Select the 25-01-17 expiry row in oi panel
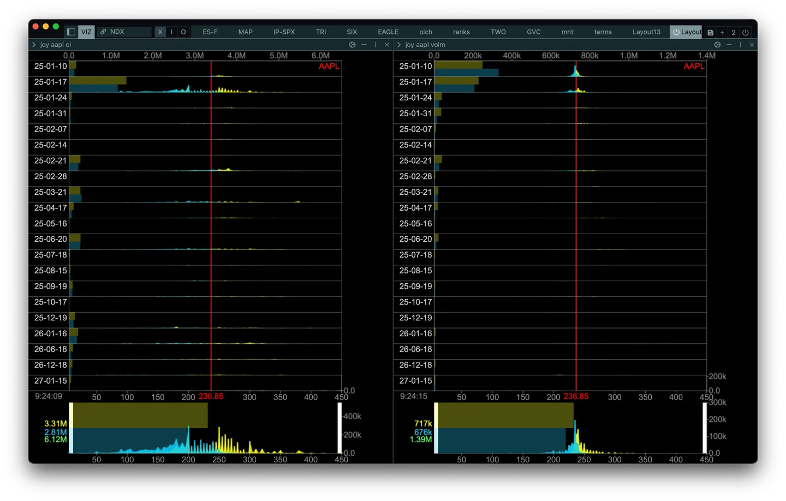Viewport: 786px width, 501px height. click(185, 85)
